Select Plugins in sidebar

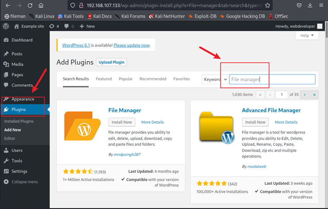coord(25,110)
